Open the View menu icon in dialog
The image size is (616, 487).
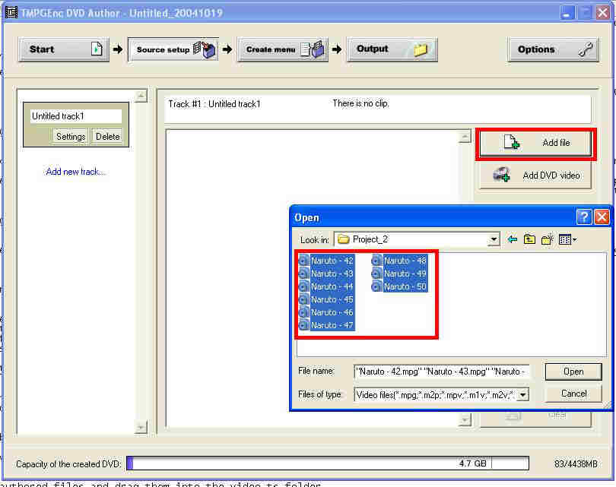point(567,239)
